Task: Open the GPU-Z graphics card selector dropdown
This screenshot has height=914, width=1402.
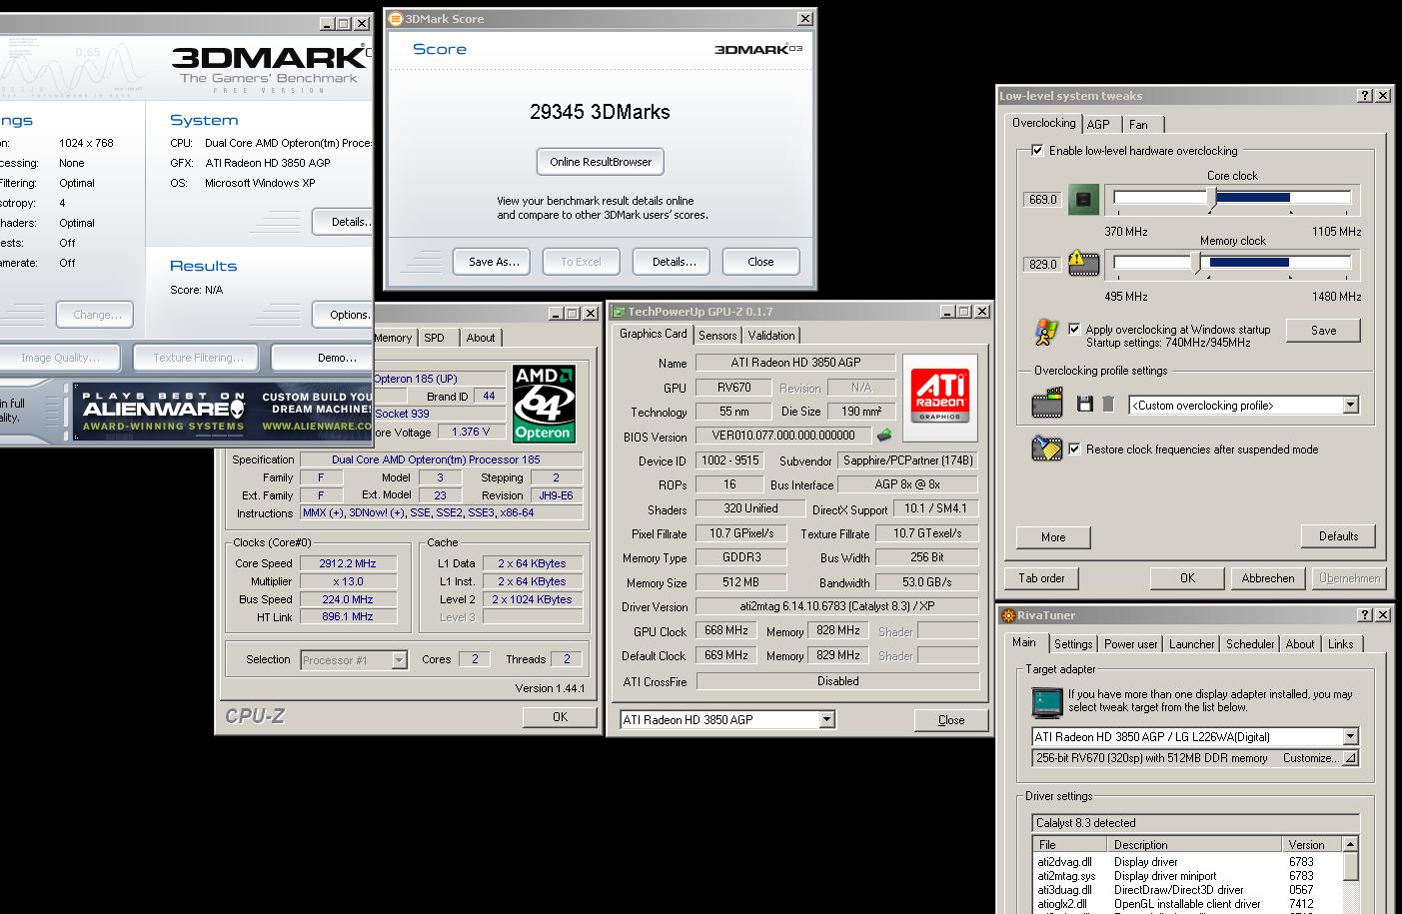Action: click(x=826, y=719)
